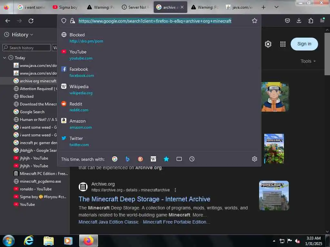Choose the Facebook suggestion facebook.com

point(159,72)
